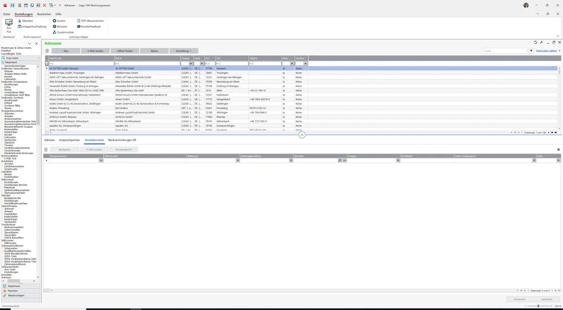Open the Datei menu

click(7, 14)
